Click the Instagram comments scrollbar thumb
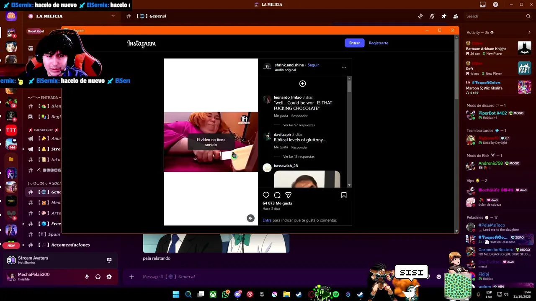This screenshot has height=301, width=536. 349,86
